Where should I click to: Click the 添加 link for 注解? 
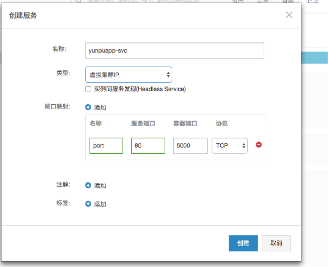100,186
